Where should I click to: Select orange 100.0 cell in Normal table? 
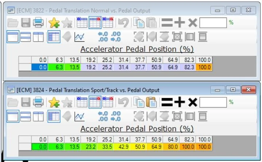pos(204,67)
